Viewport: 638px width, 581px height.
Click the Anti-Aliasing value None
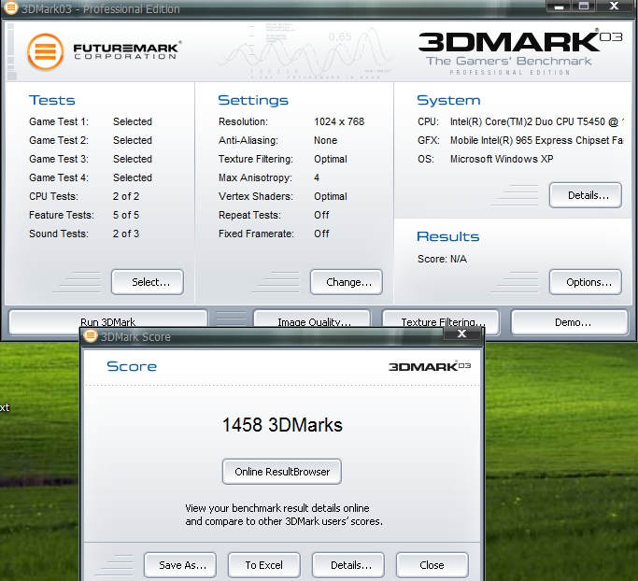[325, 140]
